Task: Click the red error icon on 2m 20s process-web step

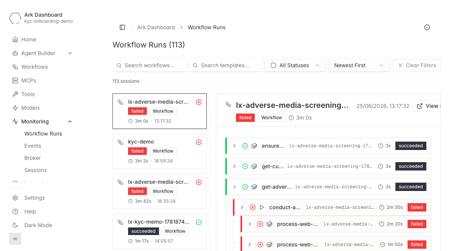Action: point(260,224)
